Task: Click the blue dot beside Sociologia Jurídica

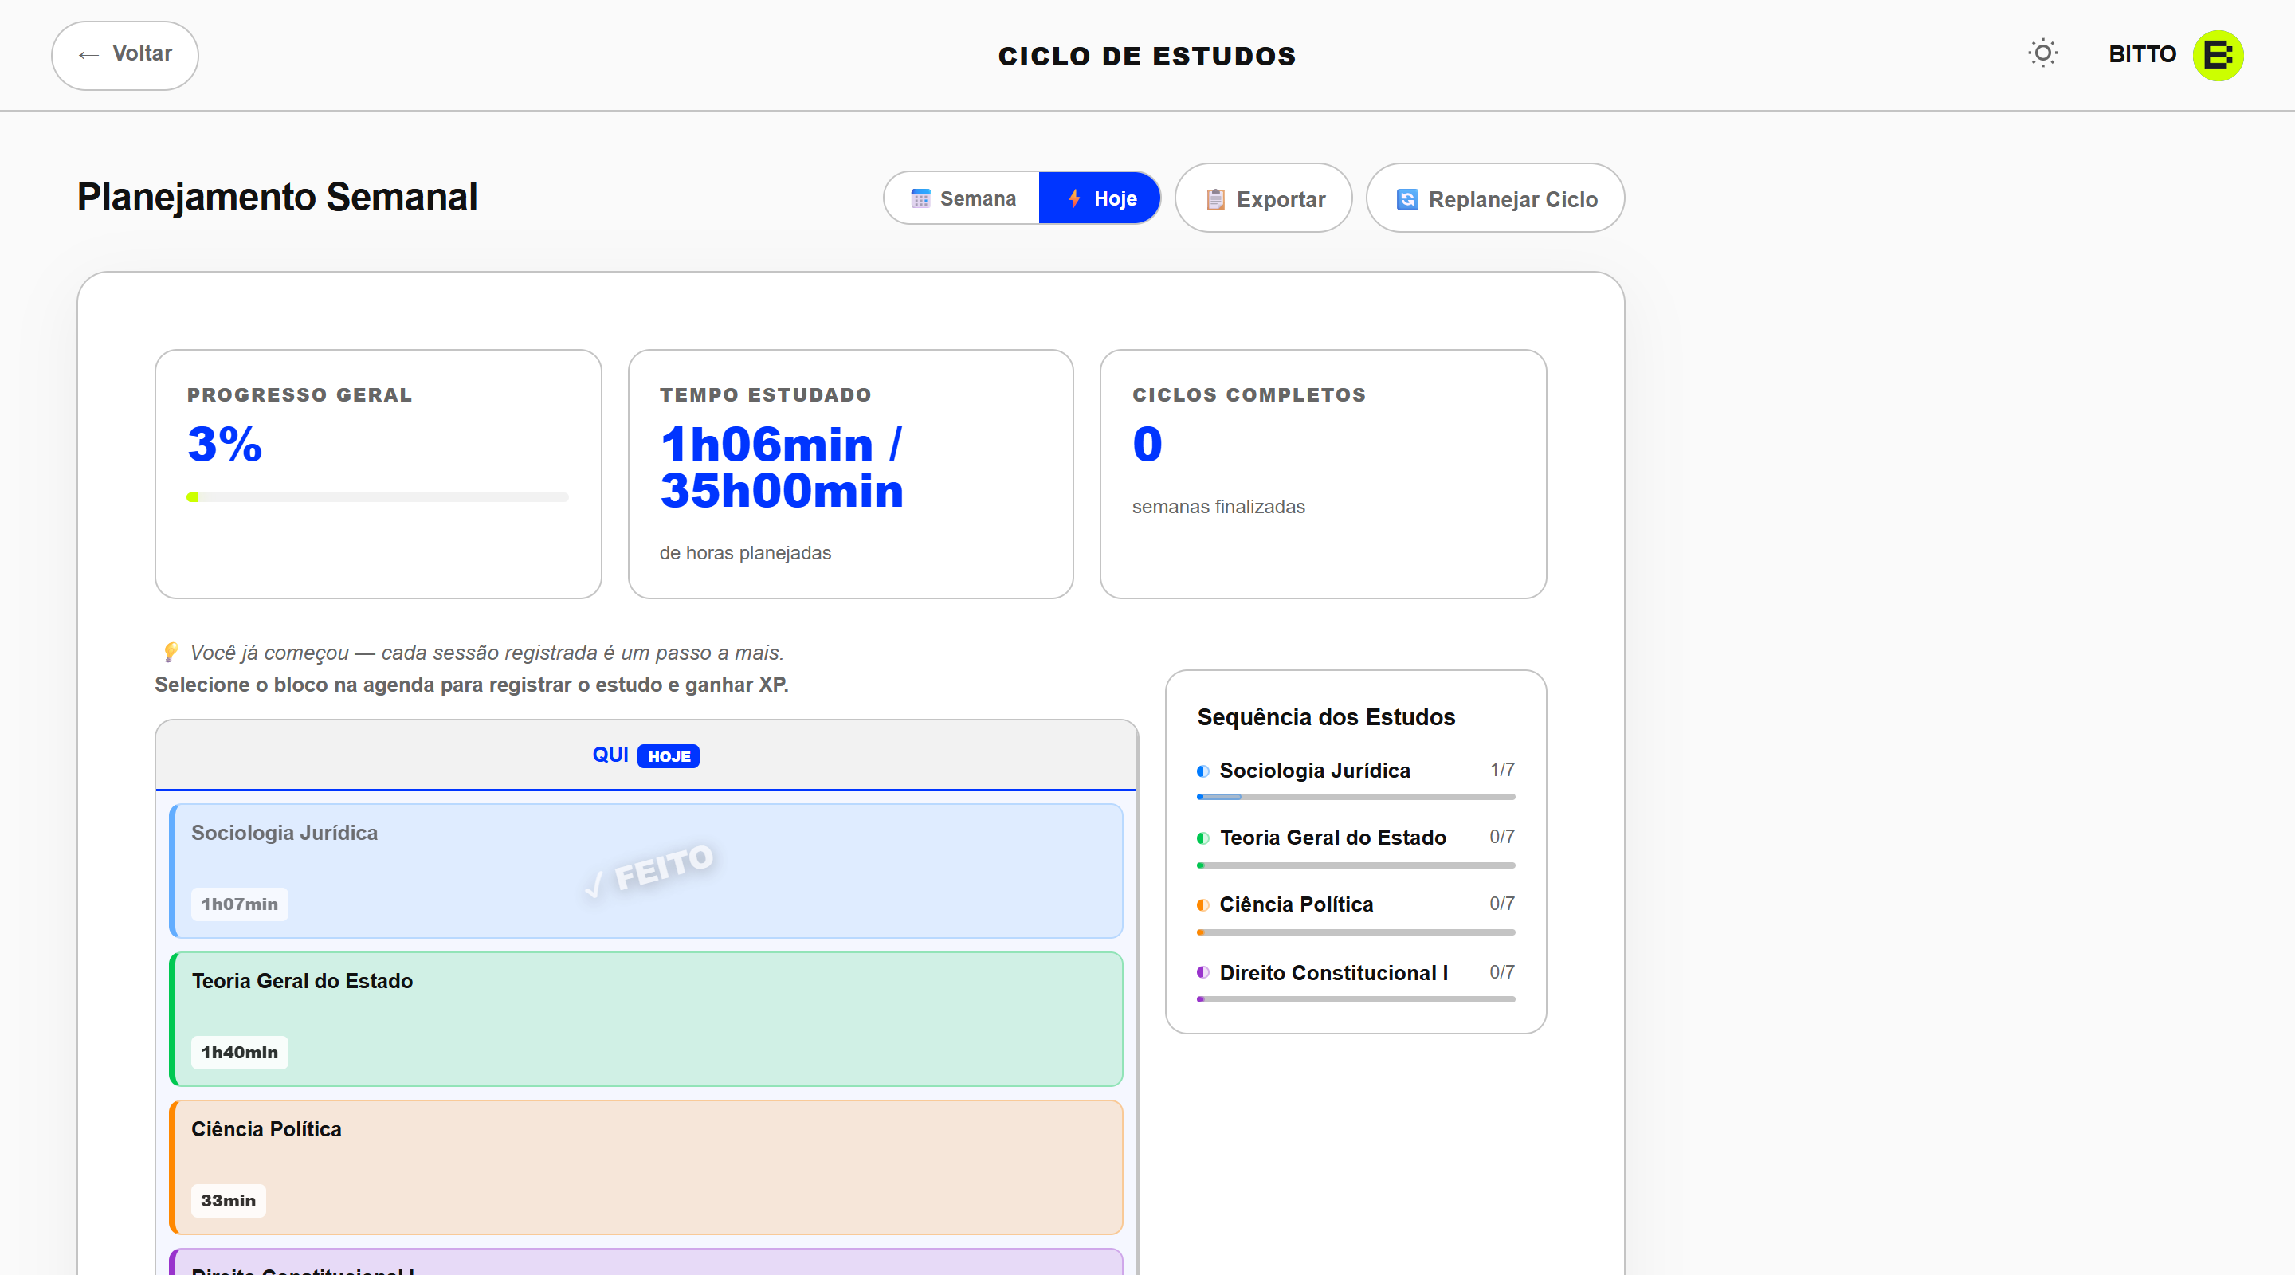Action: click(1202, 771)
